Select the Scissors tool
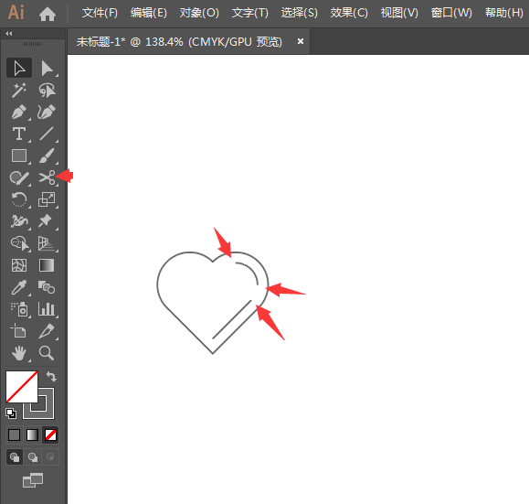 click(47, 177)
